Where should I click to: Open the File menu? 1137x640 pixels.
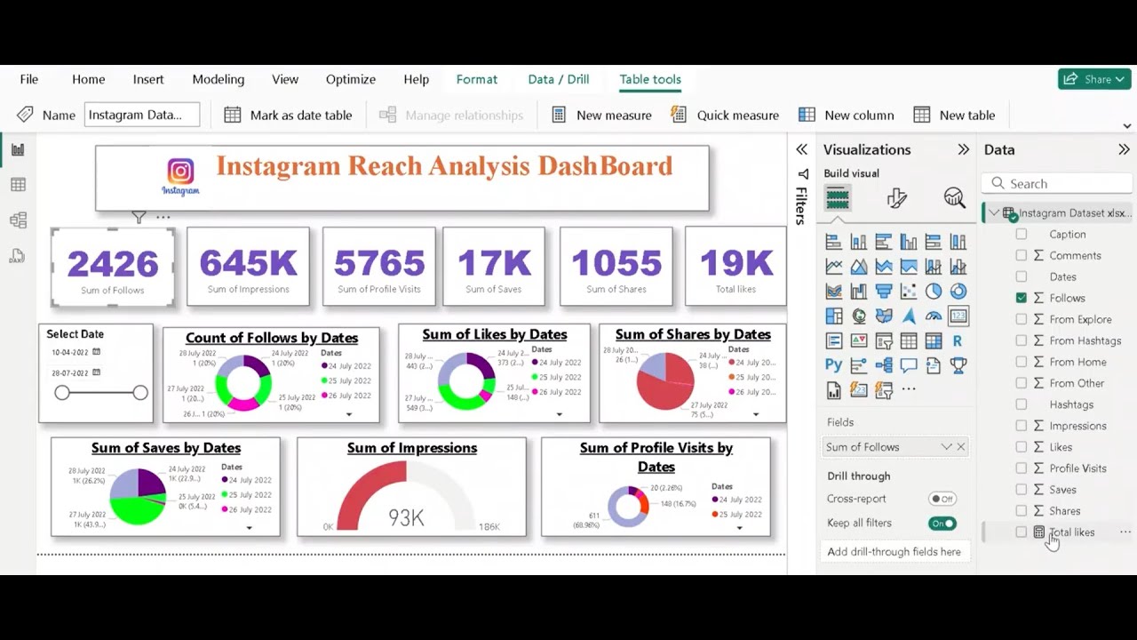tap(29, 79)
